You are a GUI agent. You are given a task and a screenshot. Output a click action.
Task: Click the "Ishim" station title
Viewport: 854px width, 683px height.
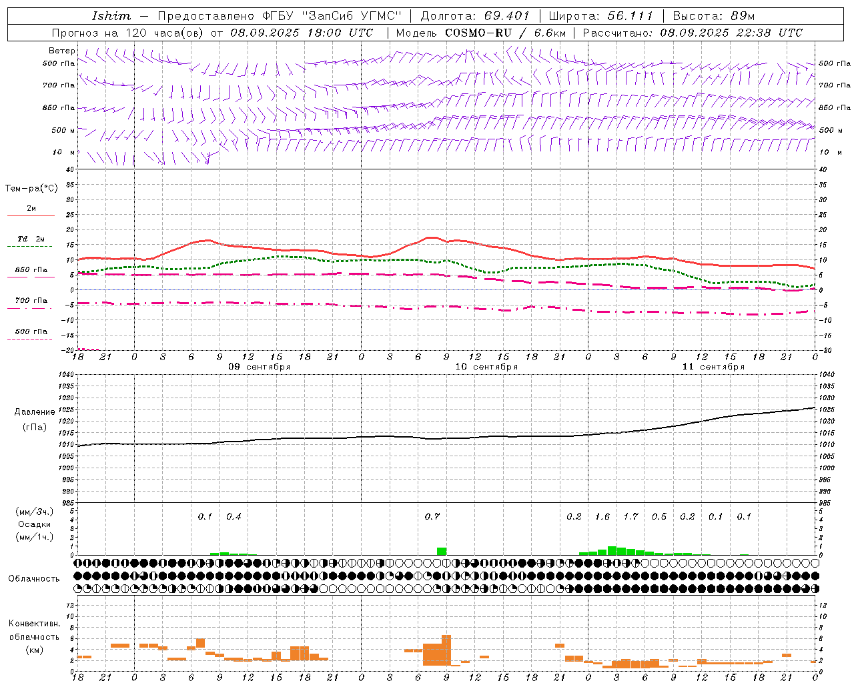111,16
